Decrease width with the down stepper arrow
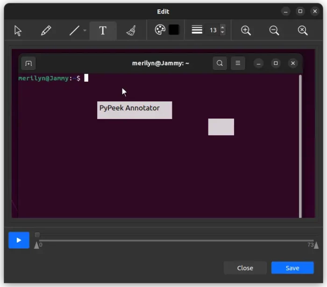The width and height of the screenshot is (327, 287). pos(222,33)
